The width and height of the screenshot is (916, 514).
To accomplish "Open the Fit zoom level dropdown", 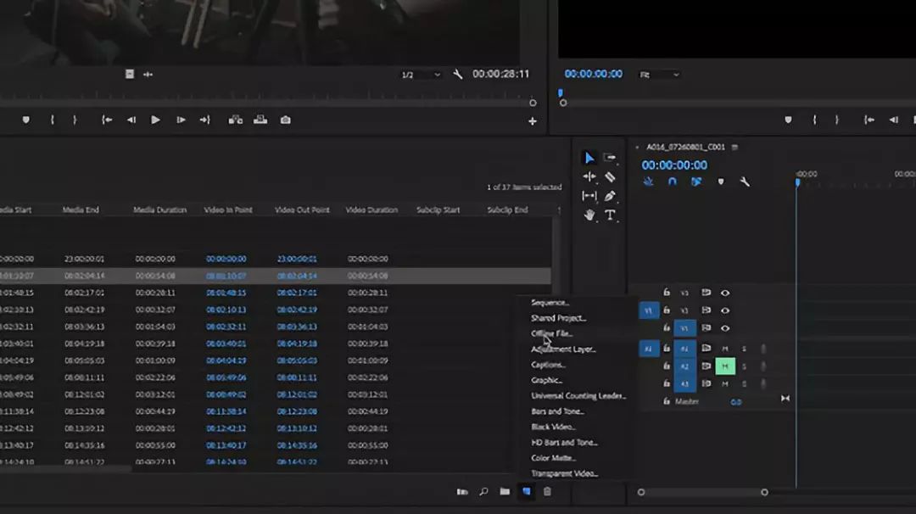I will click(x=660, y=75).
